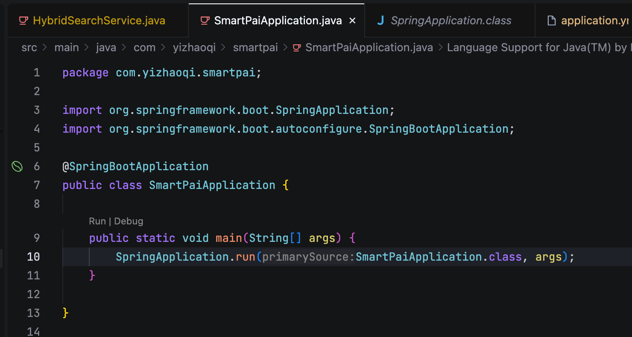
Task: Click the Java cup icon on SmartPaiApplication.java tab
Action: pyautogui.click(x=205, y=20)
